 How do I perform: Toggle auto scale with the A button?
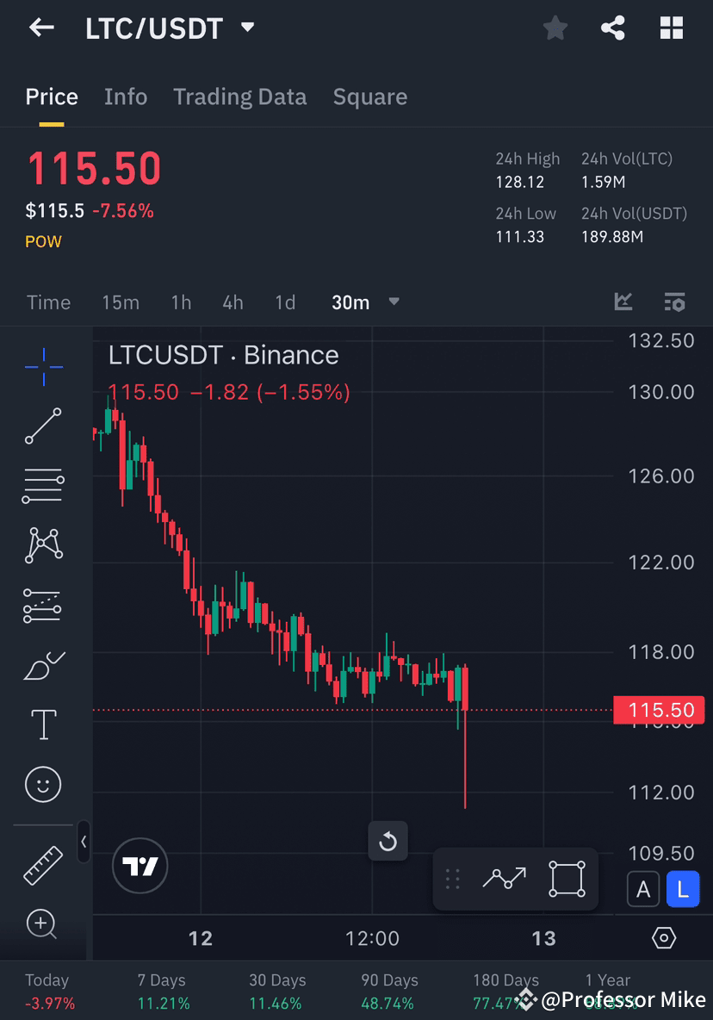click(x=643, y=889)
